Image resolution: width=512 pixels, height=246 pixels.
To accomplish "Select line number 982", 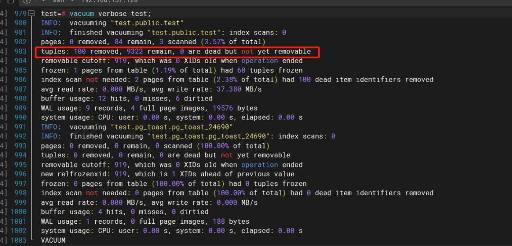I will 20,42.
